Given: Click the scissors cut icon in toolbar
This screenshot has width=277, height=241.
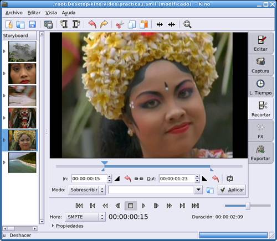Looking at the screenshot, I should point(120,24).
